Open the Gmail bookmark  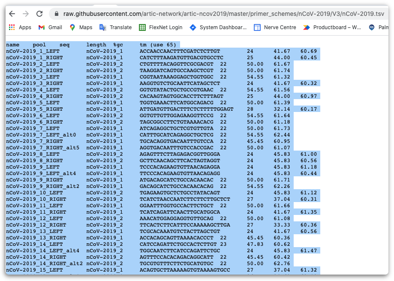point(50,27)
